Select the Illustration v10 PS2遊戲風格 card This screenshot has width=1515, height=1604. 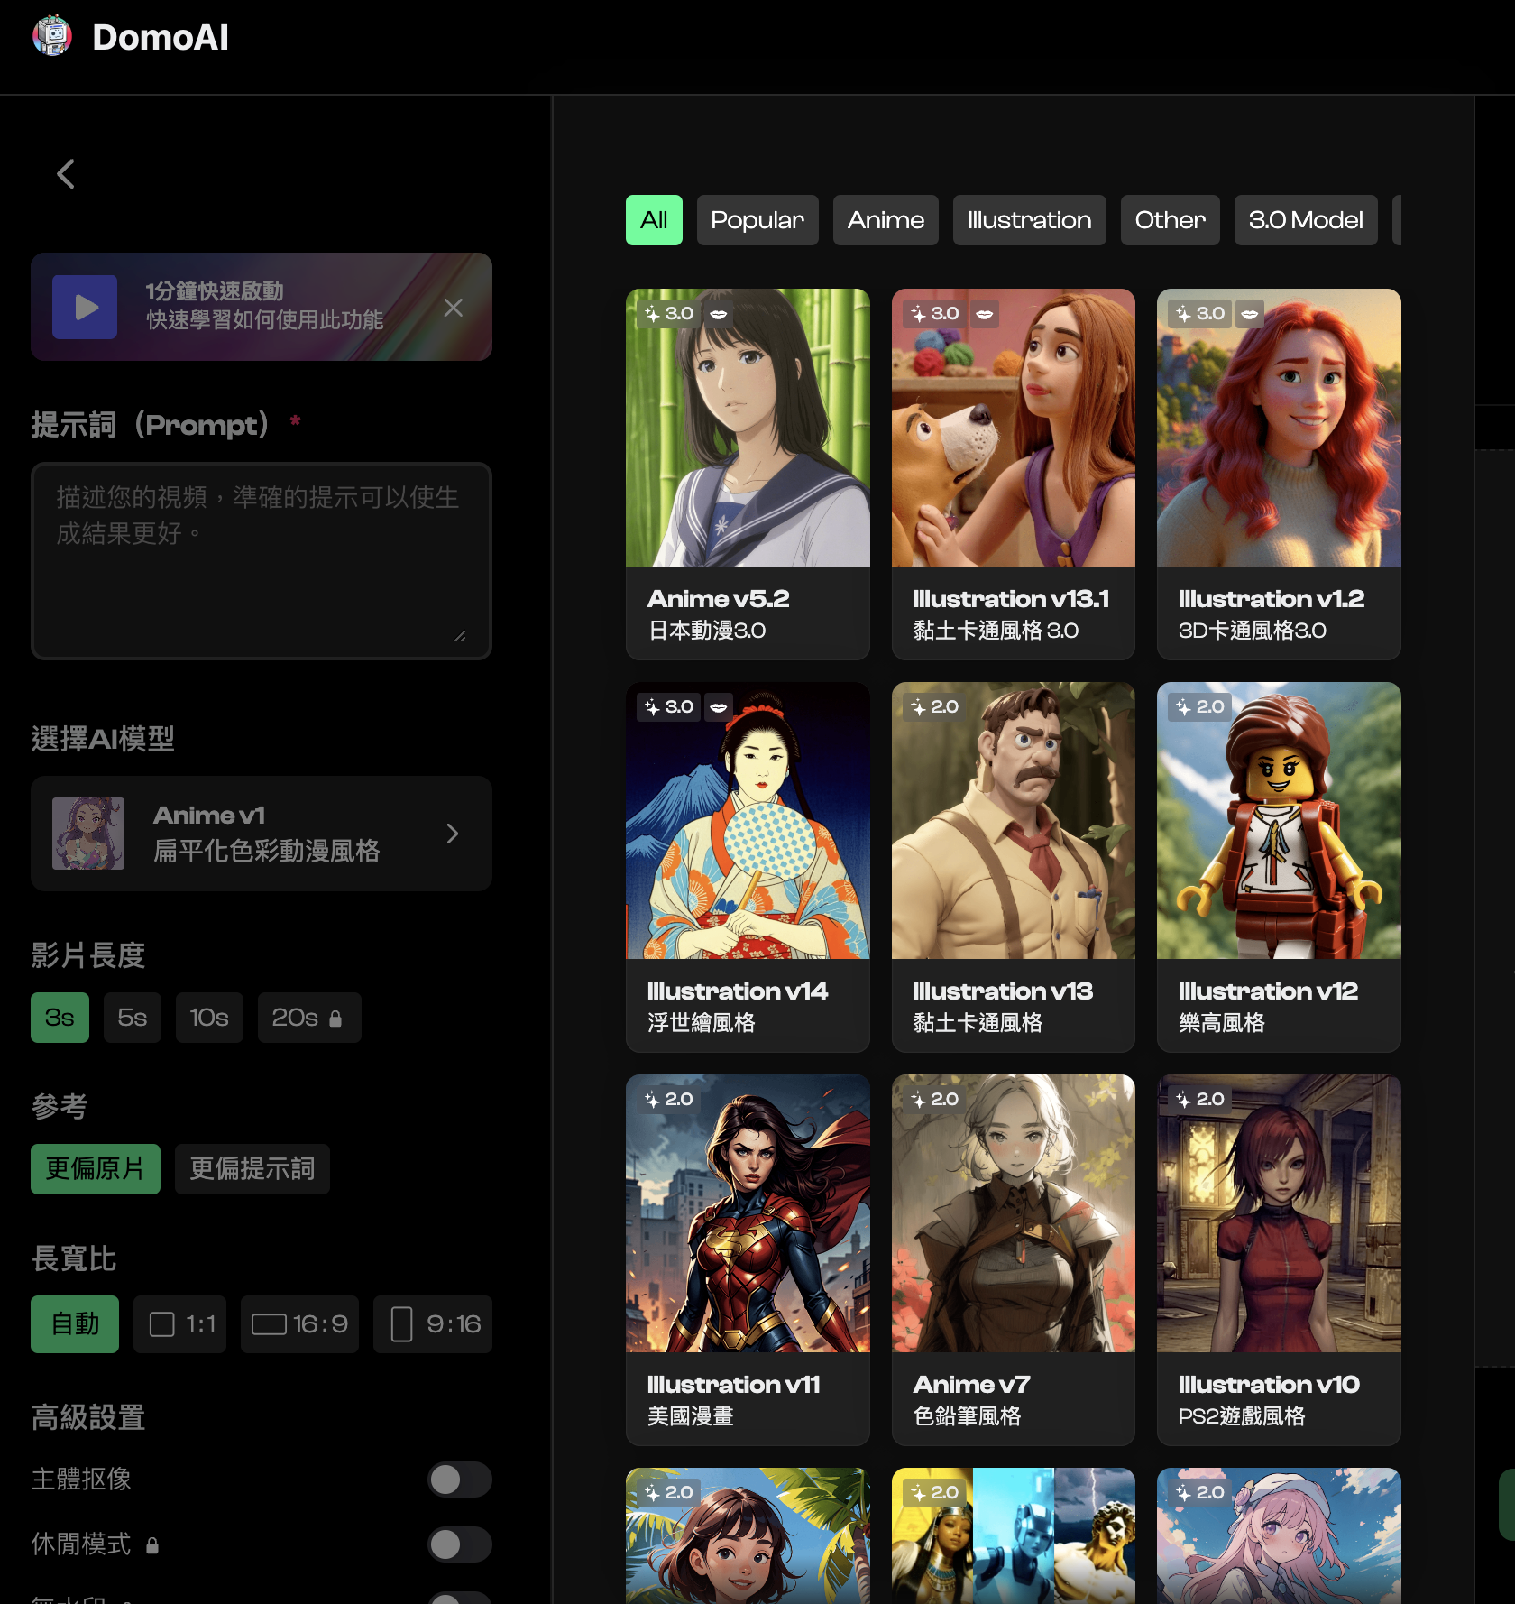(1279, 1260)
